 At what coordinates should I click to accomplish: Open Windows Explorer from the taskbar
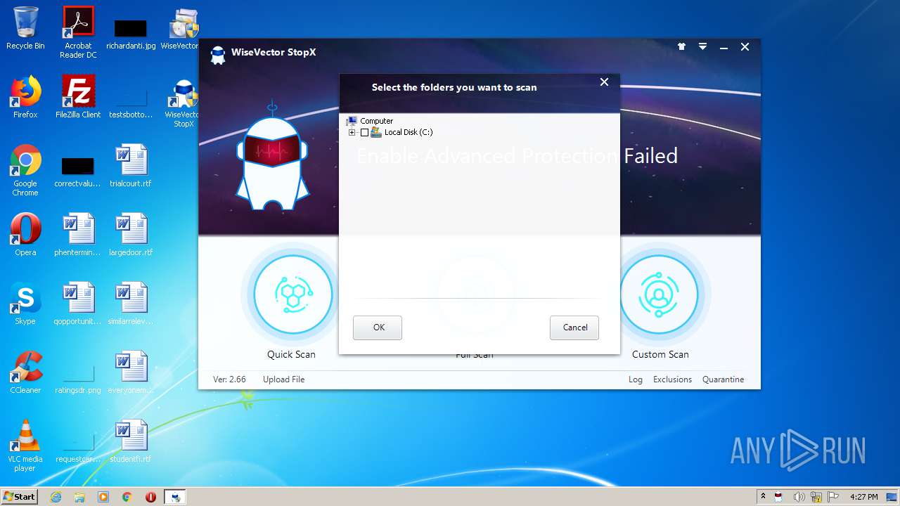point(79,497)
